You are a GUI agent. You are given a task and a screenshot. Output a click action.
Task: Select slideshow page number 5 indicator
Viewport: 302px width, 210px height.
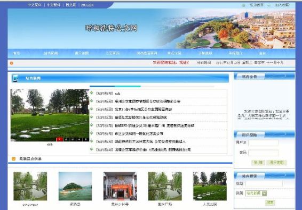coord(86,139)
